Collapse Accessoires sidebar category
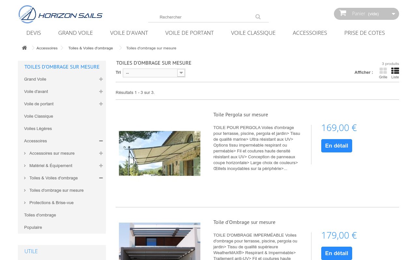 click(x=101, y=141)
